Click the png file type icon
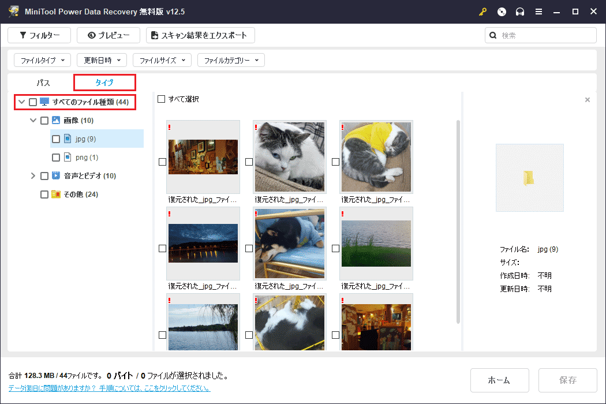This screenshot has height=404, width=606. click(x=68, y=157)
